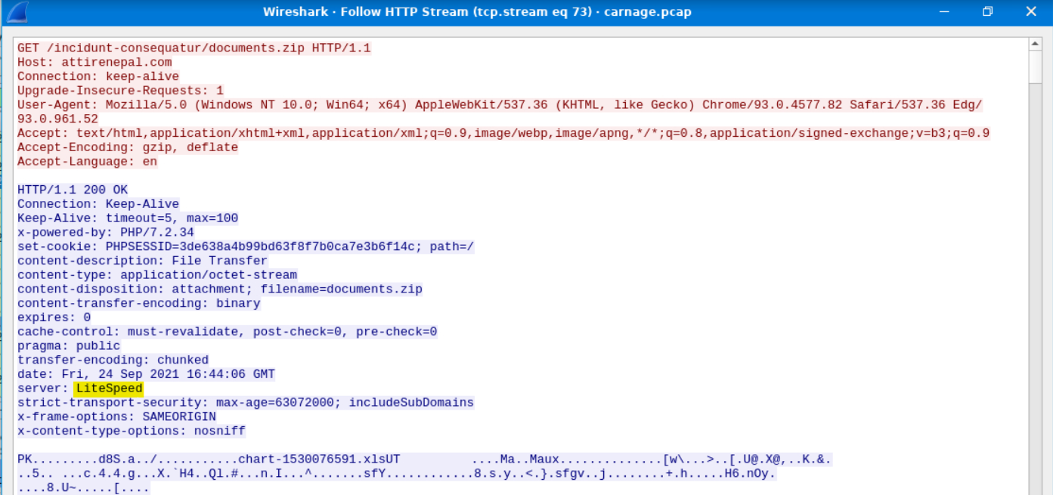Click the PK zip payload data line
This screenshot has width=1053, height=495.
click(x=423, y=459)
